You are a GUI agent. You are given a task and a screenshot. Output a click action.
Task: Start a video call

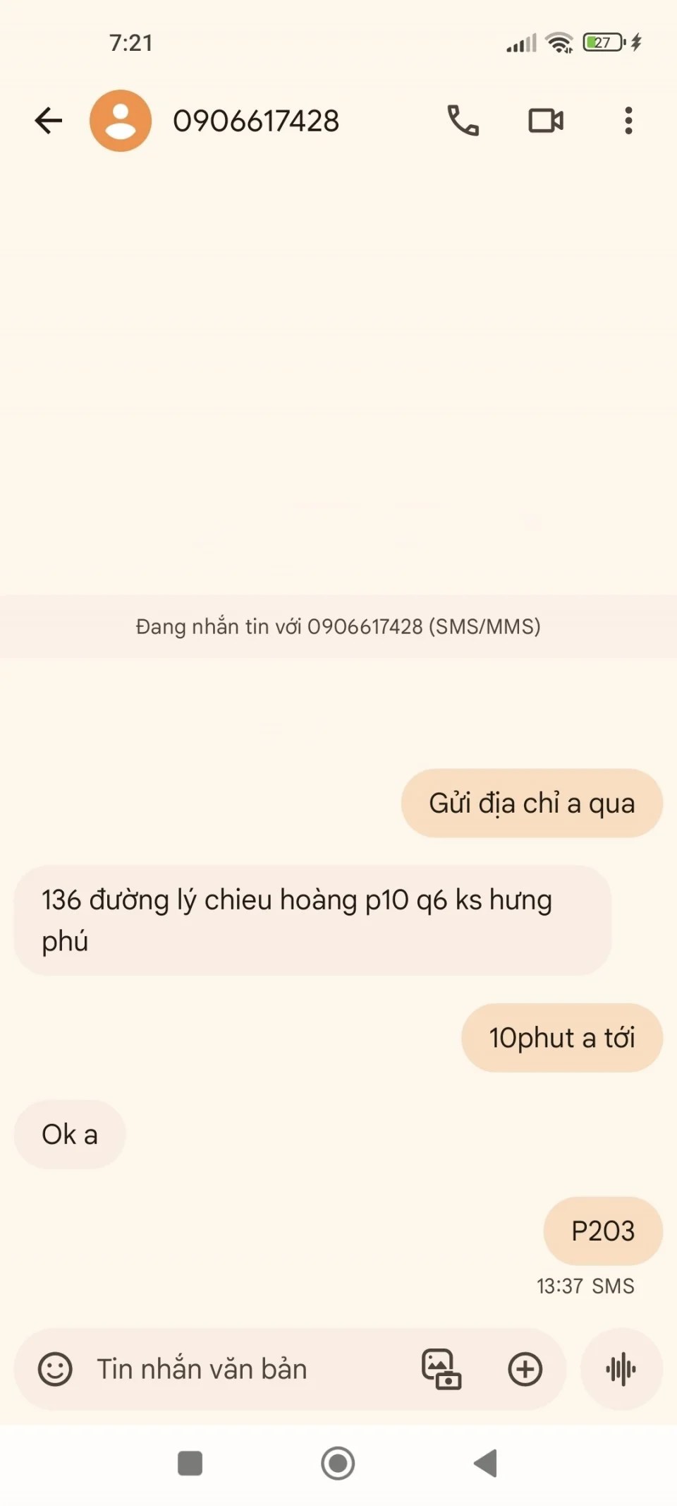coord(546,121)
